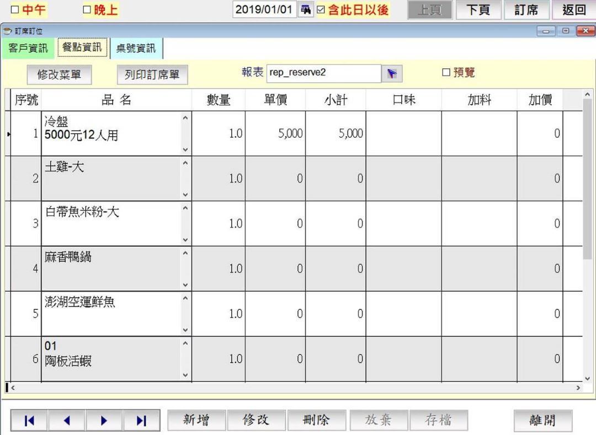The width and height of the screenshot is (596, 435).
Task: Click the 返回 button
Action: click(574, 9)
